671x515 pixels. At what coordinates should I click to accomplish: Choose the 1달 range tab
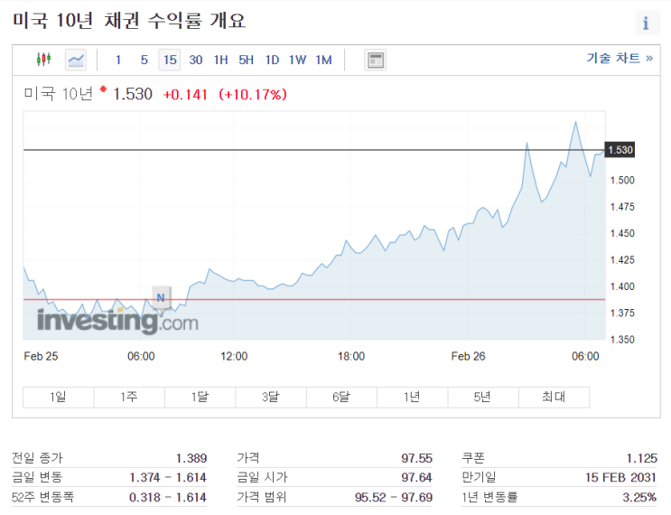[200, 397]
